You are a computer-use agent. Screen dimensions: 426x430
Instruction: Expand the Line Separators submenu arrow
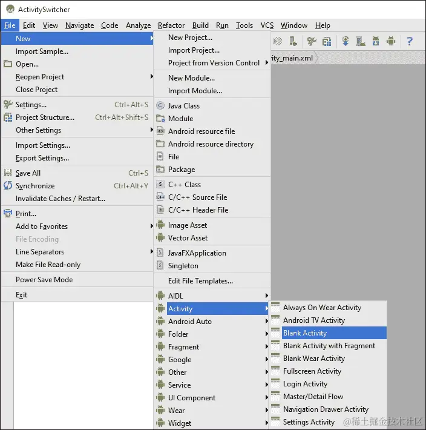click(151, 251)
